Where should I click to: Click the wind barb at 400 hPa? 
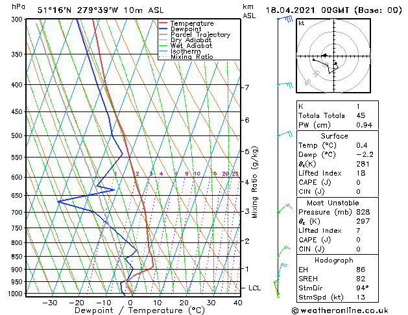(285, 84)
